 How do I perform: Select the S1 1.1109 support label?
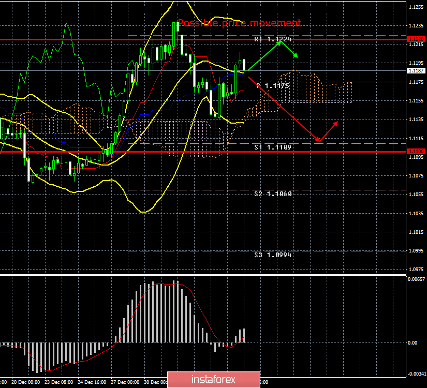coord(273,147)
